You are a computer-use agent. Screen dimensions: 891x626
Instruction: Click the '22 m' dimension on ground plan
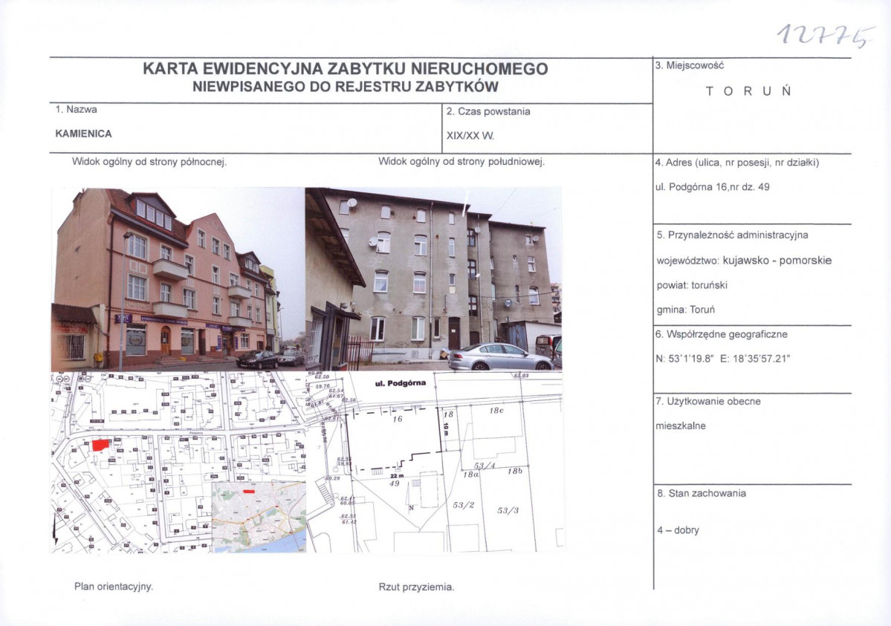397,475
